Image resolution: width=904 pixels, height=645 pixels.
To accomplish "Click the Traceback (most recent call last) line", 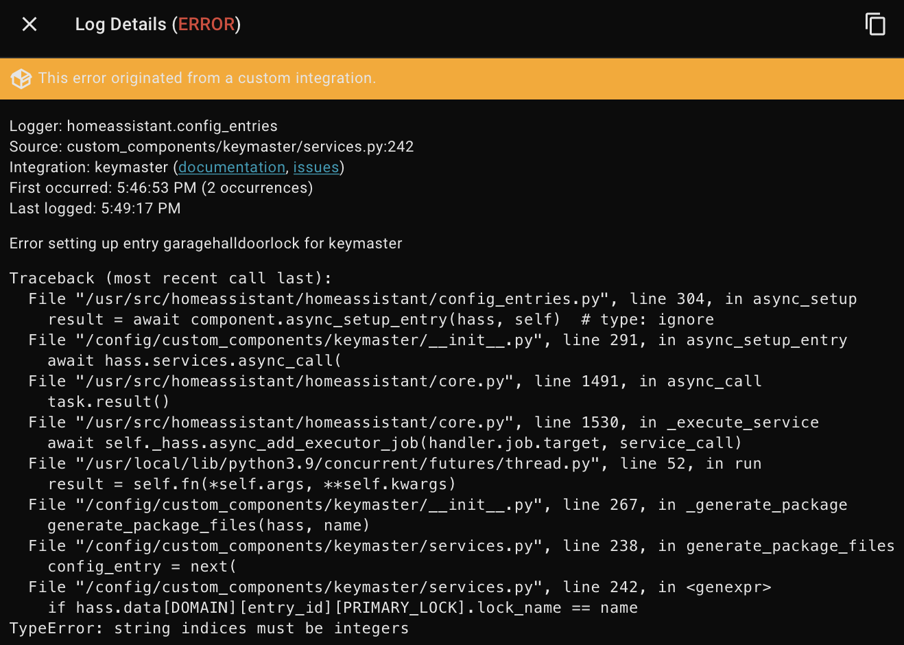I will [171, 278].
